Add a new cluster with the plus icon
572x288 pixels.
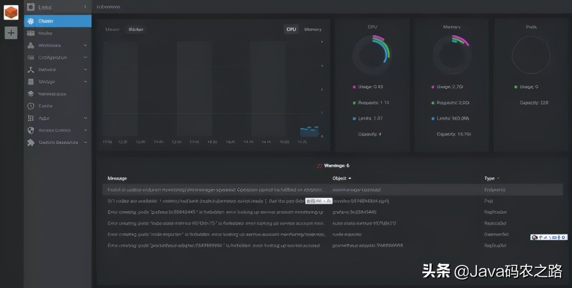[11, 33]
